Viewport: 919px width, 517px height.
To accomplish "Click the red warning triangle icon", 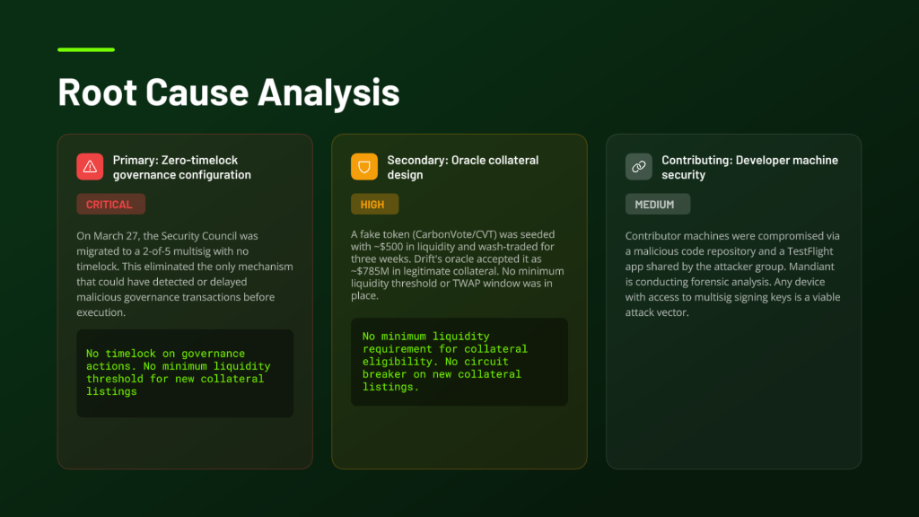I will tap(90, 167).
